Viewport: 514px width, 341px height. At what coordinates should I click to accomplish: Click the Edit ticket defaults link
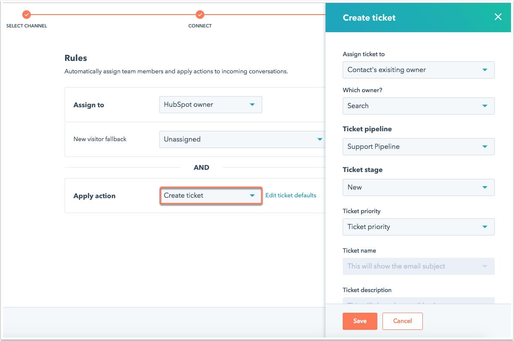click(291, 195)
